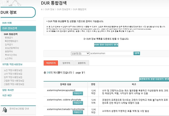Open the 성분명(영) search type dropdown

[80, 53]
